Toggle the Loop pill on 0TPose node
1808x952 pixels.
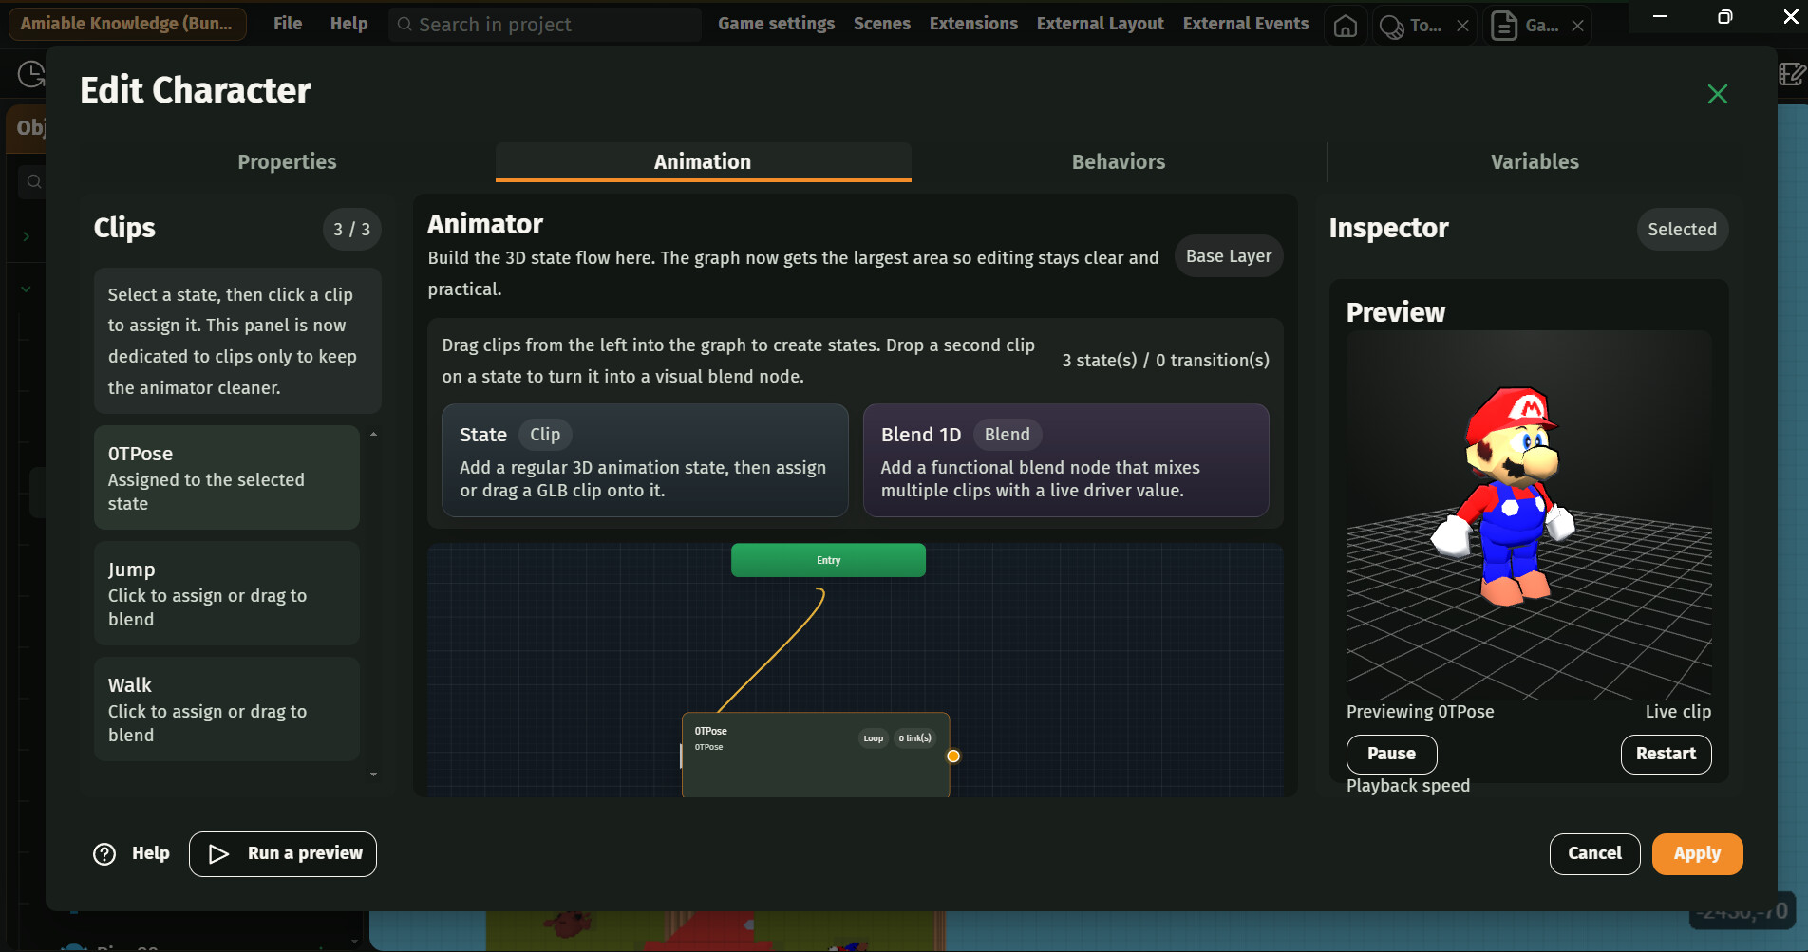[x=873, y=738]
